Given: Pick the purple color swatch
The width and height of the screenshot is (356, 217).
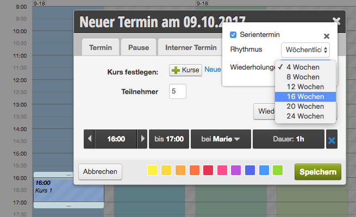Looking at the screenshot, I should point(236,170).
